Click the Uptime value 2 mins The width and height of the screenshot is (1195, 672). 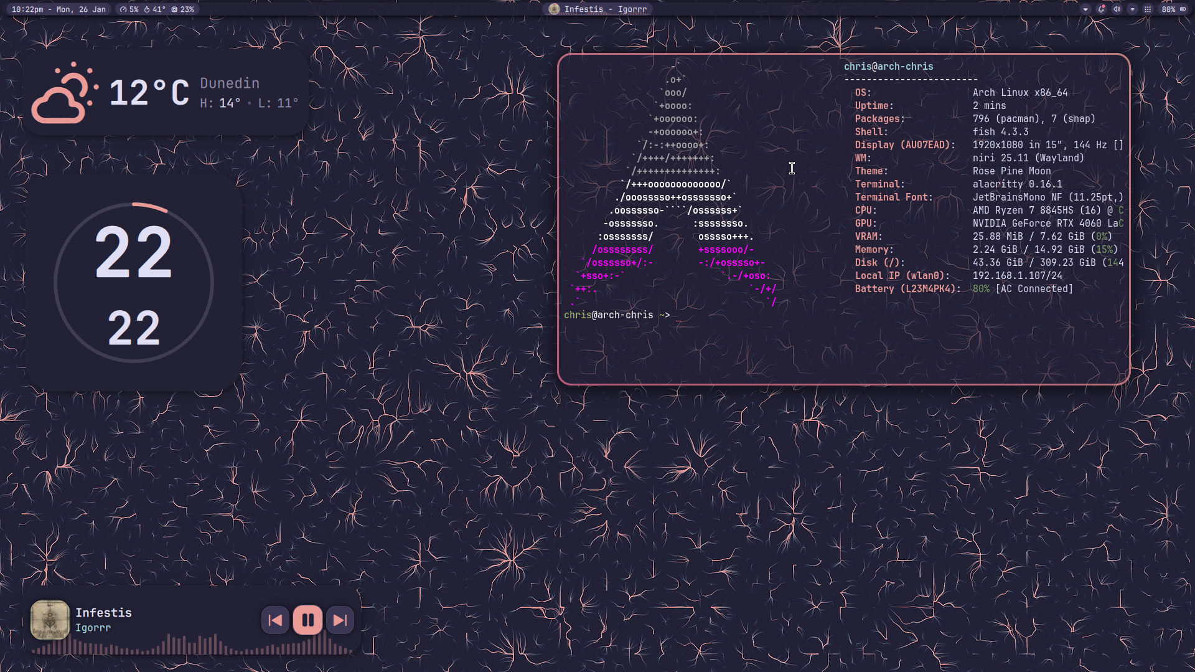tap(990, 106)
